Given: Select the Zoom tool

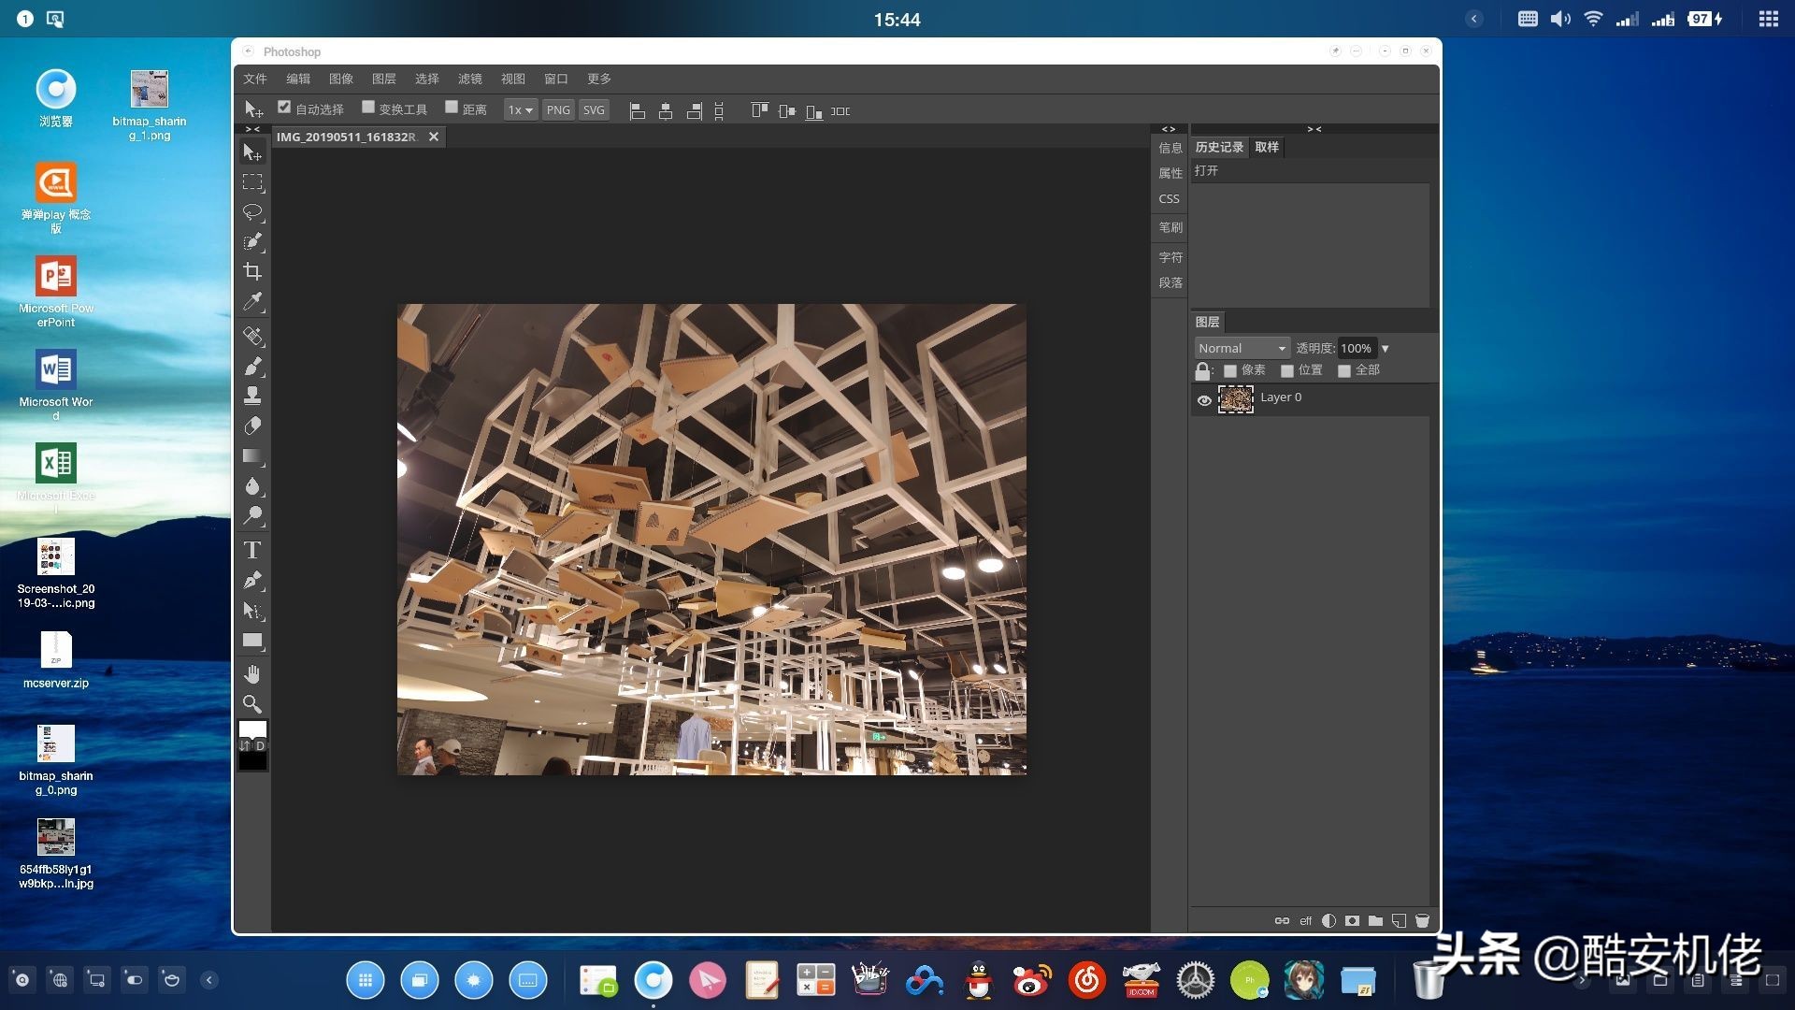Looking at the screenshot, I should pyautogui.click(x=252, y=704).
